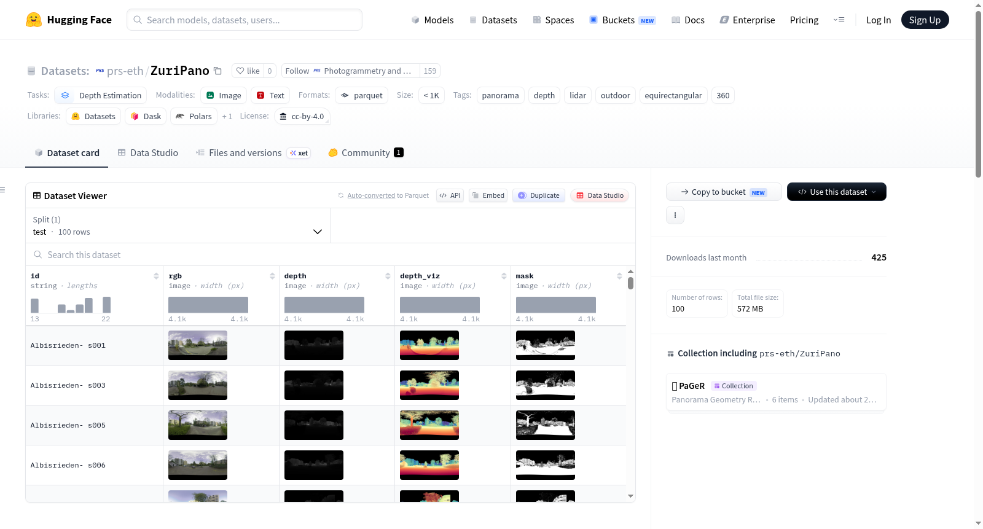Screen dimensions: 983x529
Task: Select the < 1K size tag
Action: [431, 95]
